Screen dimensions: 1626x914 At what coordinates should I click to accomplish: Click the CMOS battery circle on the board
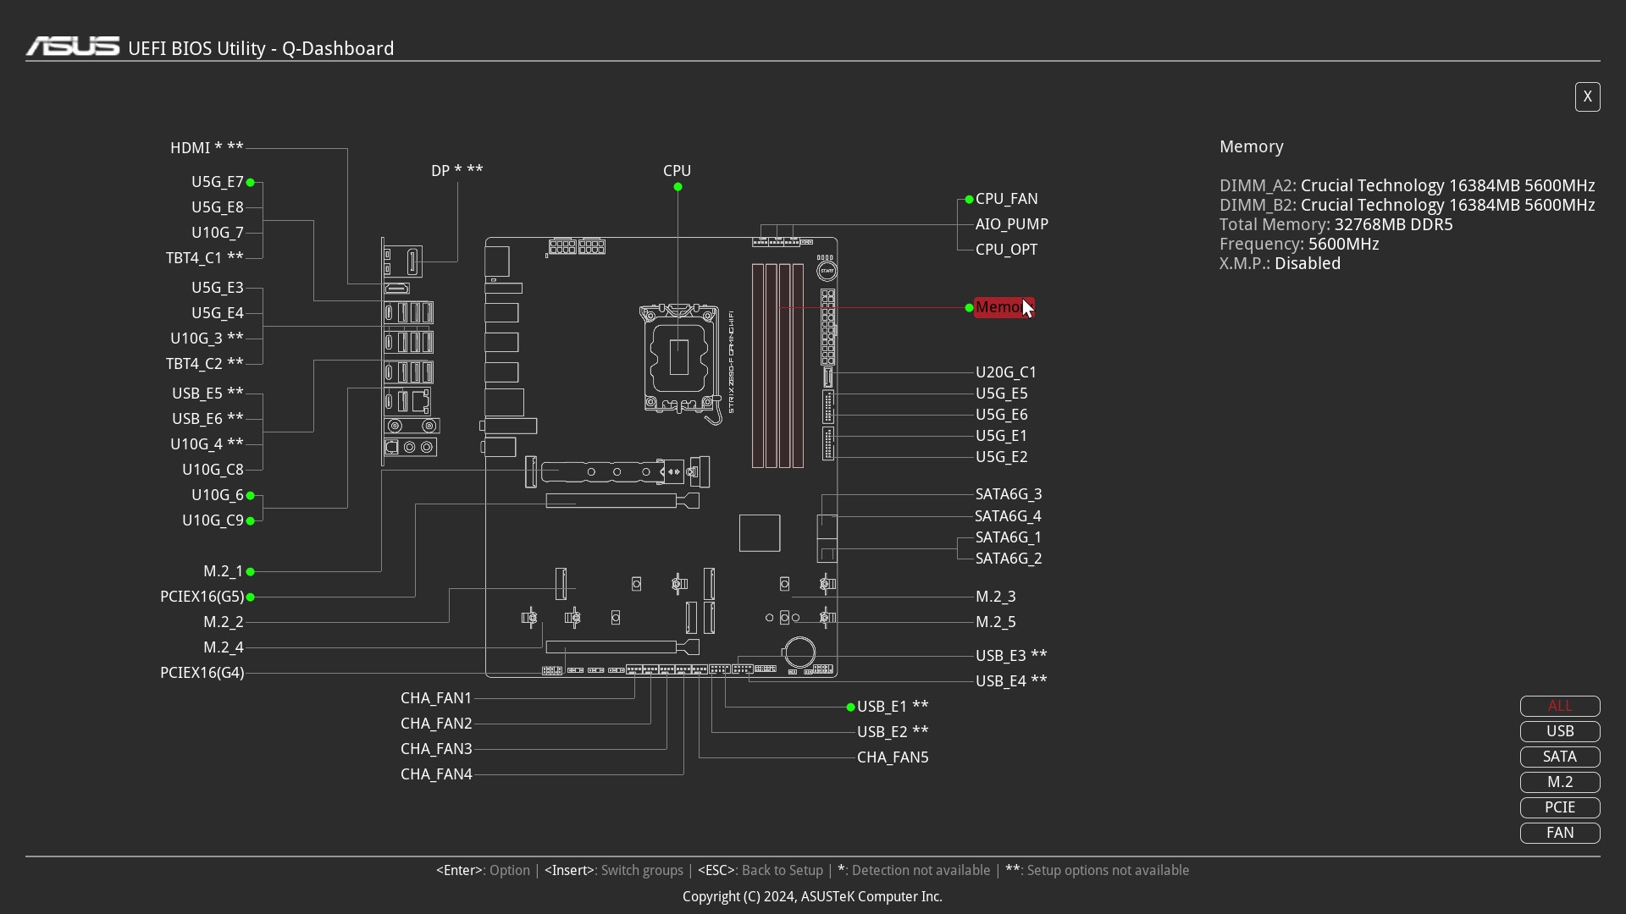799,652
